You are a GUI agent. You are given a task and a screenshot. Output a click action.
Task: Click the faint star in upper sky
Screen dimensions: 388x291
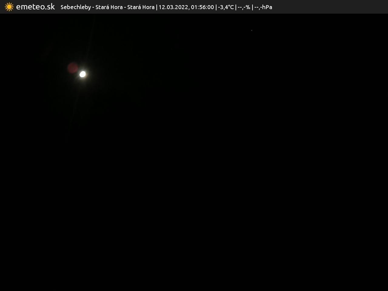[252, 30]
